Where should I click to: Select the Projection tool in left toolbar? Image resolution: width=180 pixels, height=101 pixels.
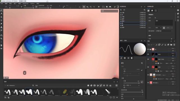click(x=1, y=17)
